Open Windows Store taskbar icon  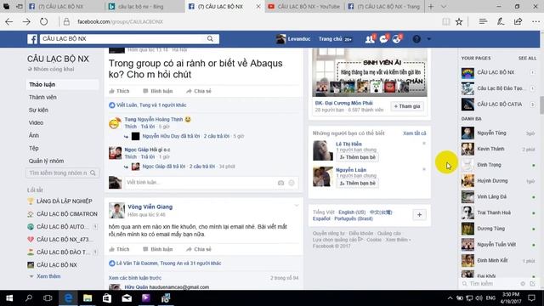[x=107, y=298]
